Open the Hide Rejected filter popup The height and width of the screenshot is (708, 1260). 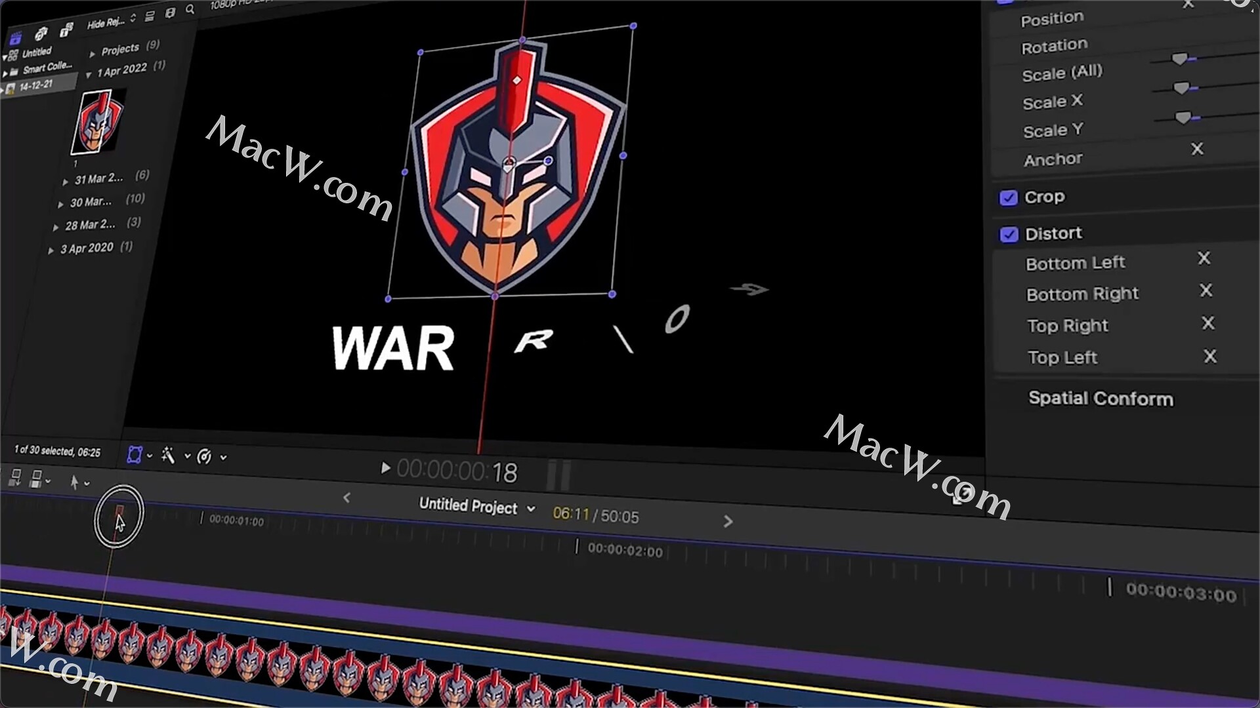(x=112, y=21)
